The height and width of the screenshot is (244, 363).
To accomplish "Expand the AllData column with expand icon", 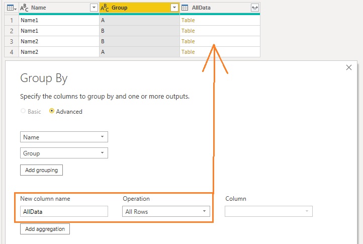I will 255,8.
